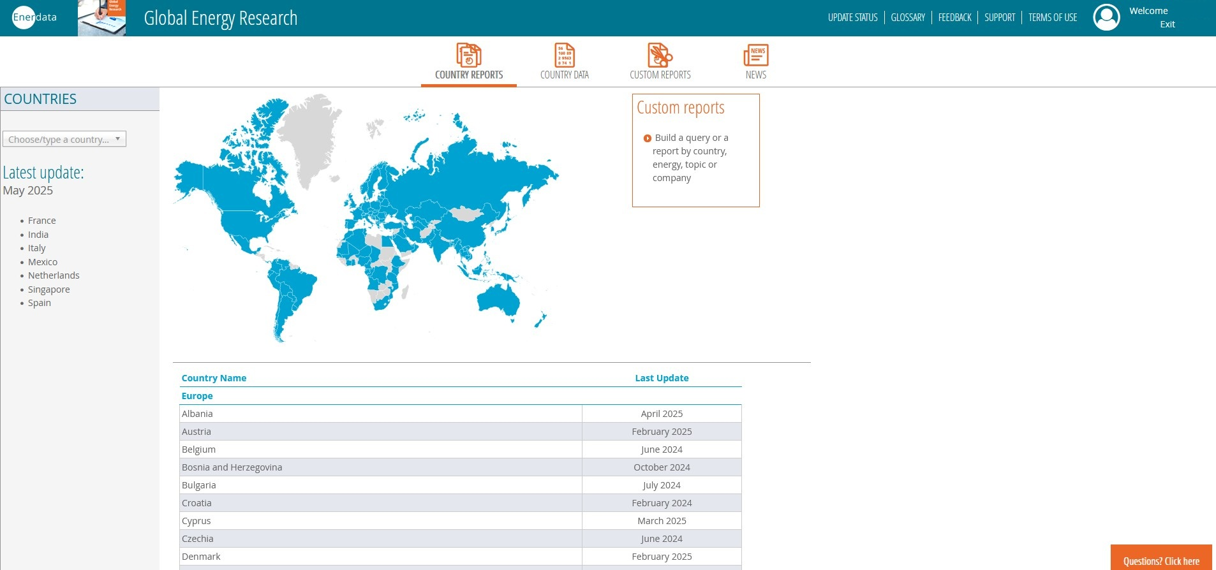
Task: Open the Support page
Action: coord(999,18)
